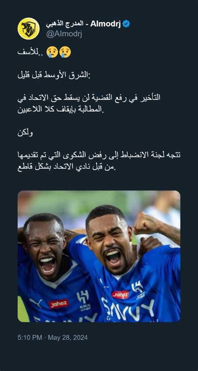Click the الشرق الأوسط قبل قليل line

54,76
